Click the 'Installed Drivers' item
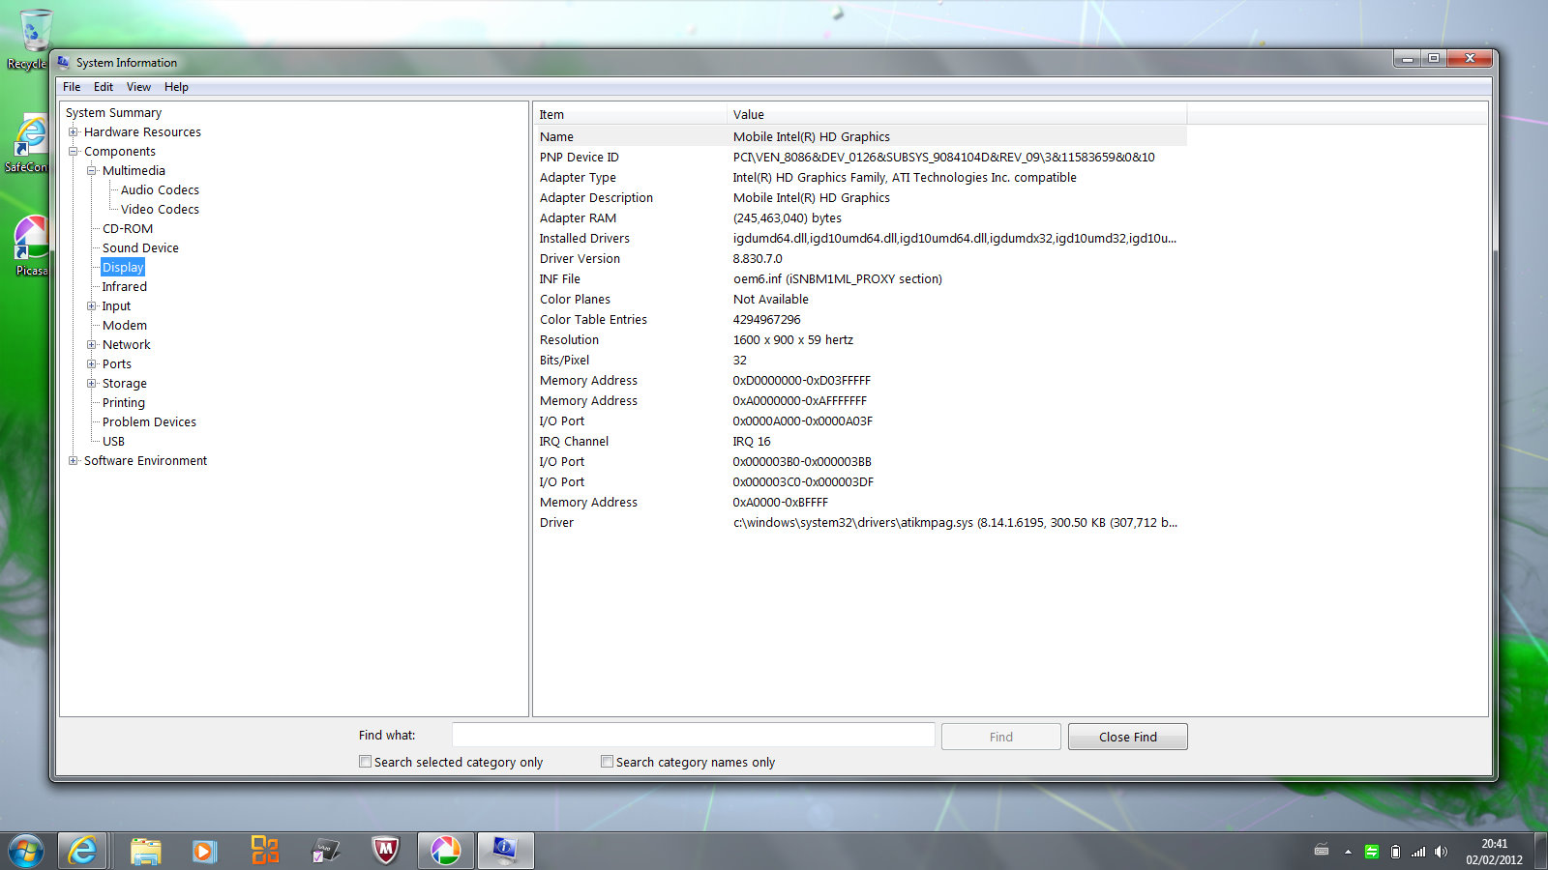 (x=584, y=239)
